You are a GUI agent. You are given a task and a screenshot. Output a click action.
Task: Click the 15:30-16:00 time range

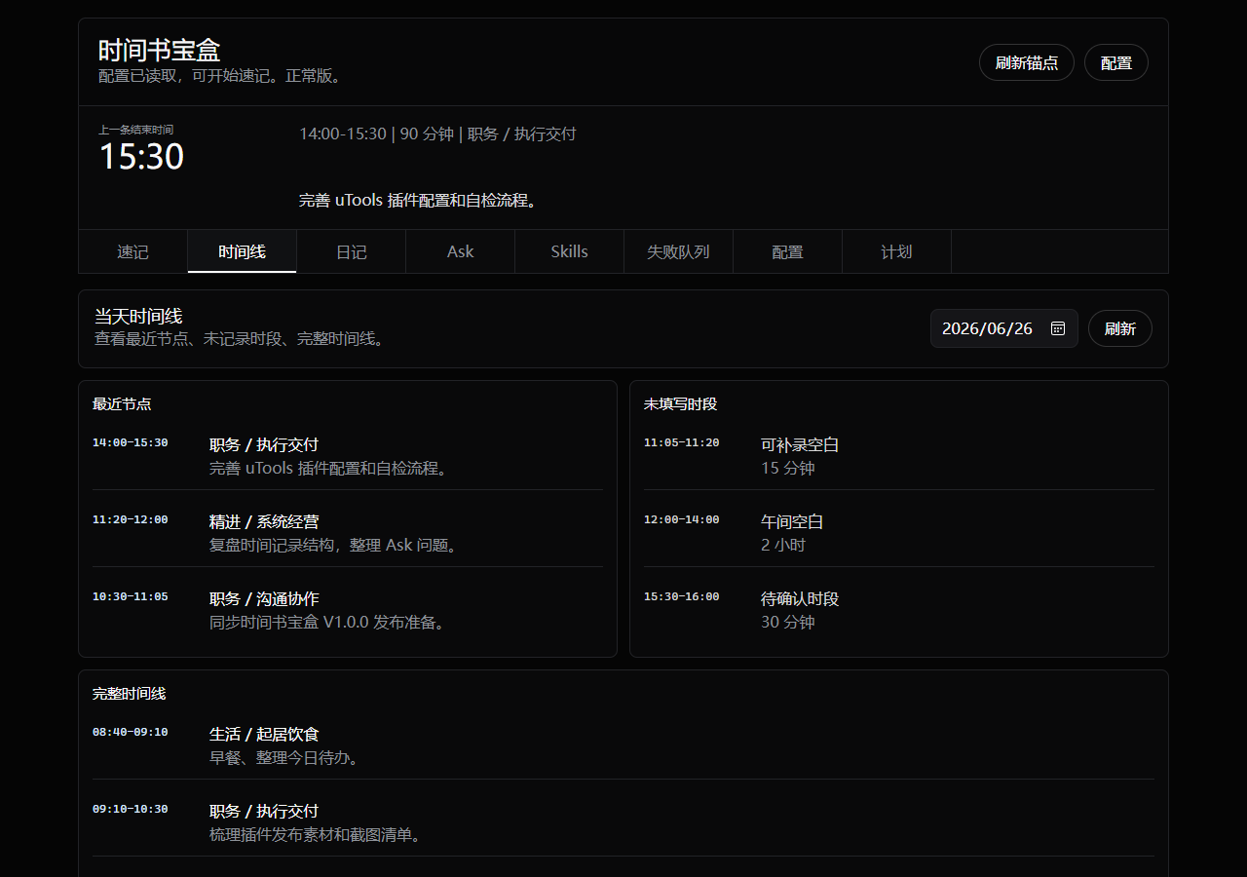(x=682, y=596)
